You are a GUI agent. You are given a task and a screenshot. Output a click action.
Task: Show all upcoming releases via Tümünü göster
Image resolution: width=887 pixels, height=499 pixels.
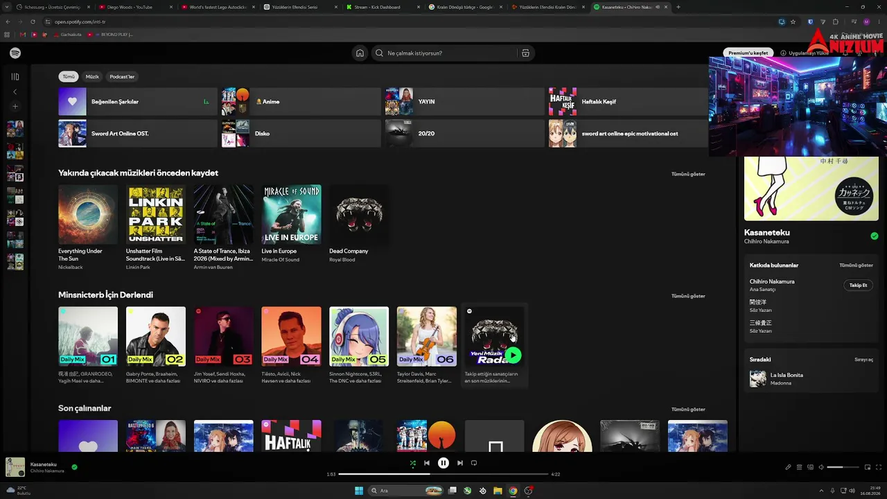[688, 174]
